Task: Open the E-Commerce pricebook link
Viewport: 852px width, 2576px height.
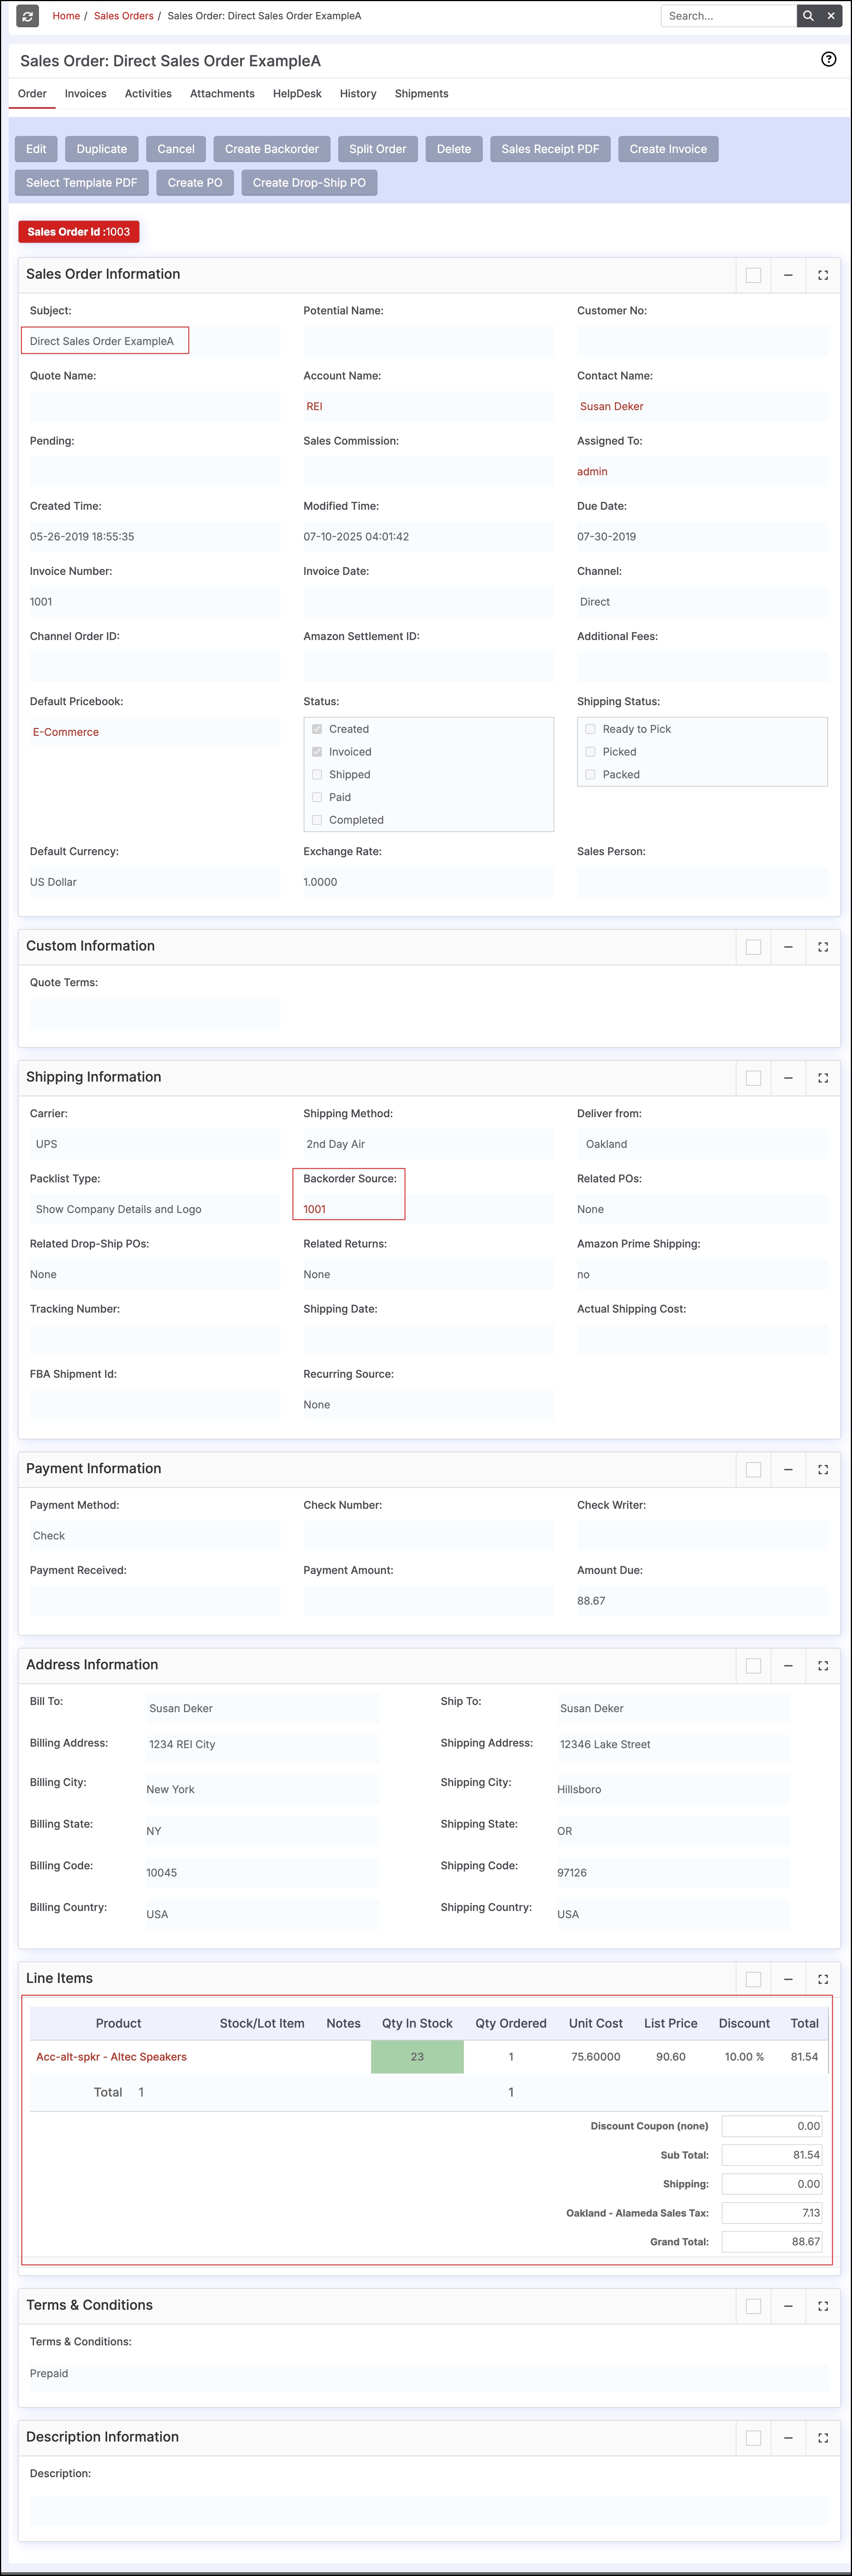Action: pos(66,732)
